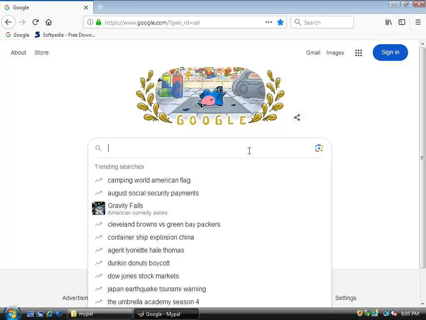Share the Google doodle
Image resolution: width=426 pixels, height=320 pixels.
297,117
